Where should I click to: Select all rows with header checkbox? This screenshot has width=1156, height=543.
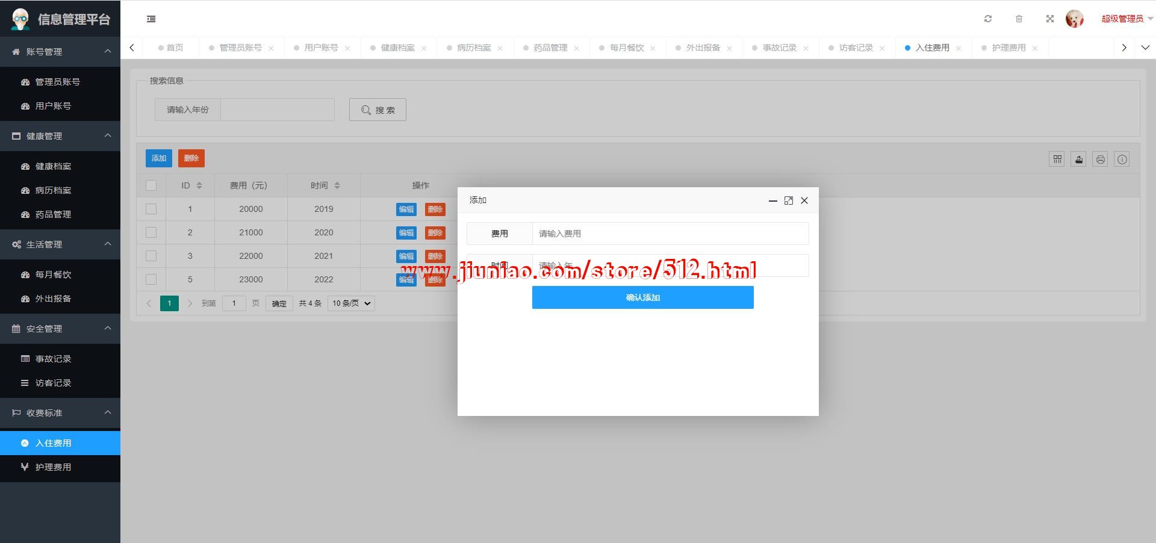coord(151,185)
